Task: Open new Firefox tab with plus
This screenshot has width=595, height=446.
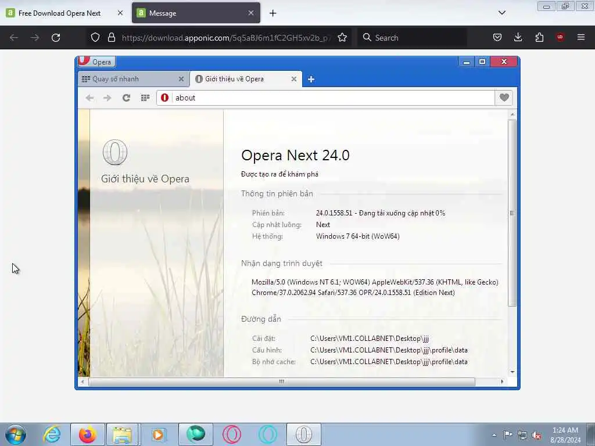Action: (x=273, y=13)
